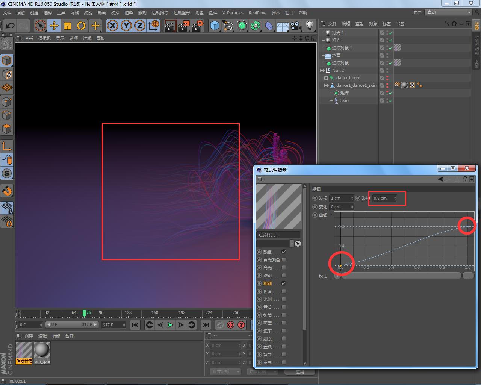
Task: Click the 应用 apply button
Action: (x=299, y=372)
